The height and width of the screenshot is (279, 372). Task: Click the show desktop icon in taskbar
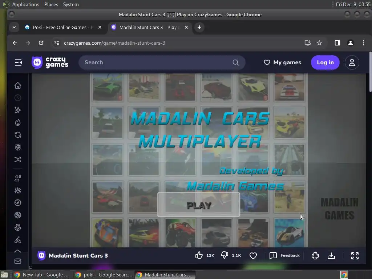[x=4, y=275]
